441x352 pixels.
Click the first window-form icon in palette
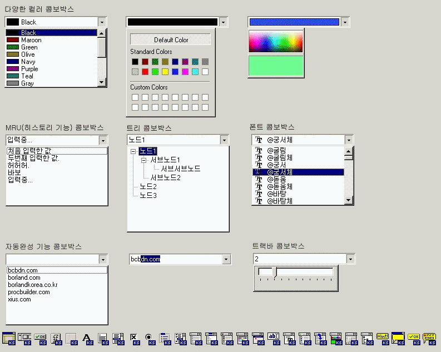coord(9,338)
